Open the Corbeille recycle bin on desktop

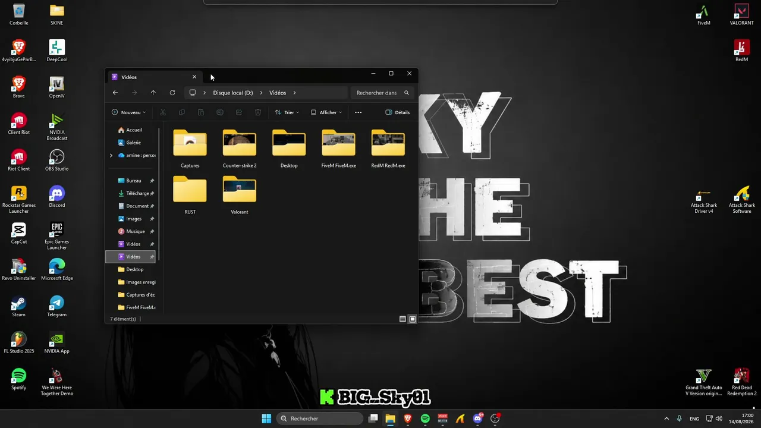(x=19, y=14)
